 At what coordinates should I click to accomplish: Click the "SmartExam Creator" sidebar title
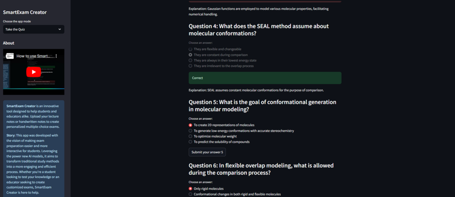pyautogui.click(x=25, y=12)
